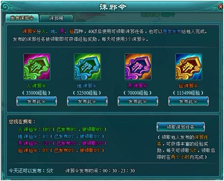Click the 仙·诛仙令 0个 inventory line

point(61,150)
